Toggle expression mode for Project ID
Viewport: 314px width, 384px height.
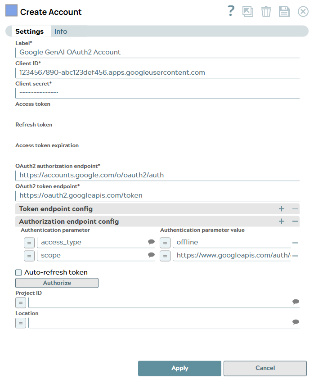(20, 303)
